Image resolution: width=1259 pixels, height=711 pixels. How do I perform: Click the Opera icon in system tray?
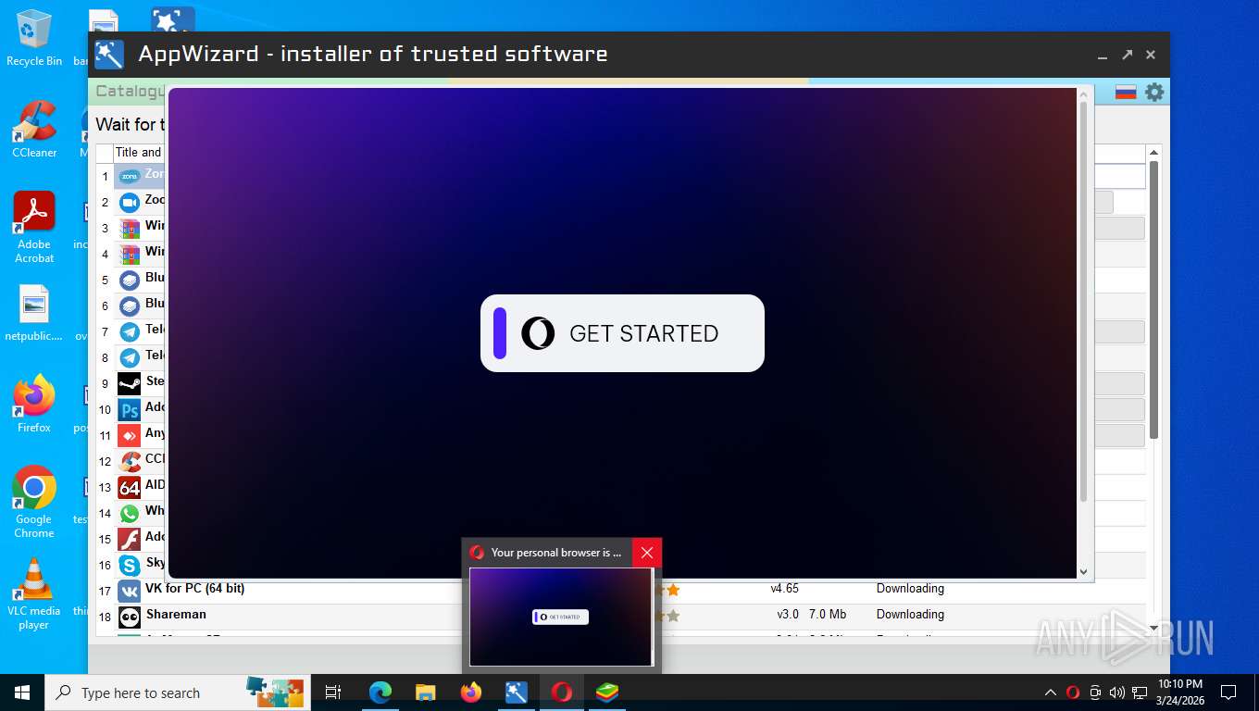1073,692
